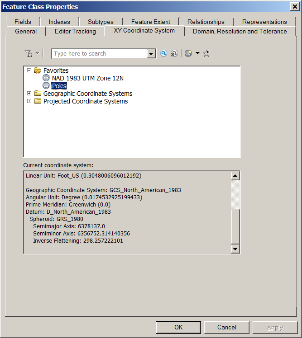Click the Favorites folder icon

pos(38,70)
